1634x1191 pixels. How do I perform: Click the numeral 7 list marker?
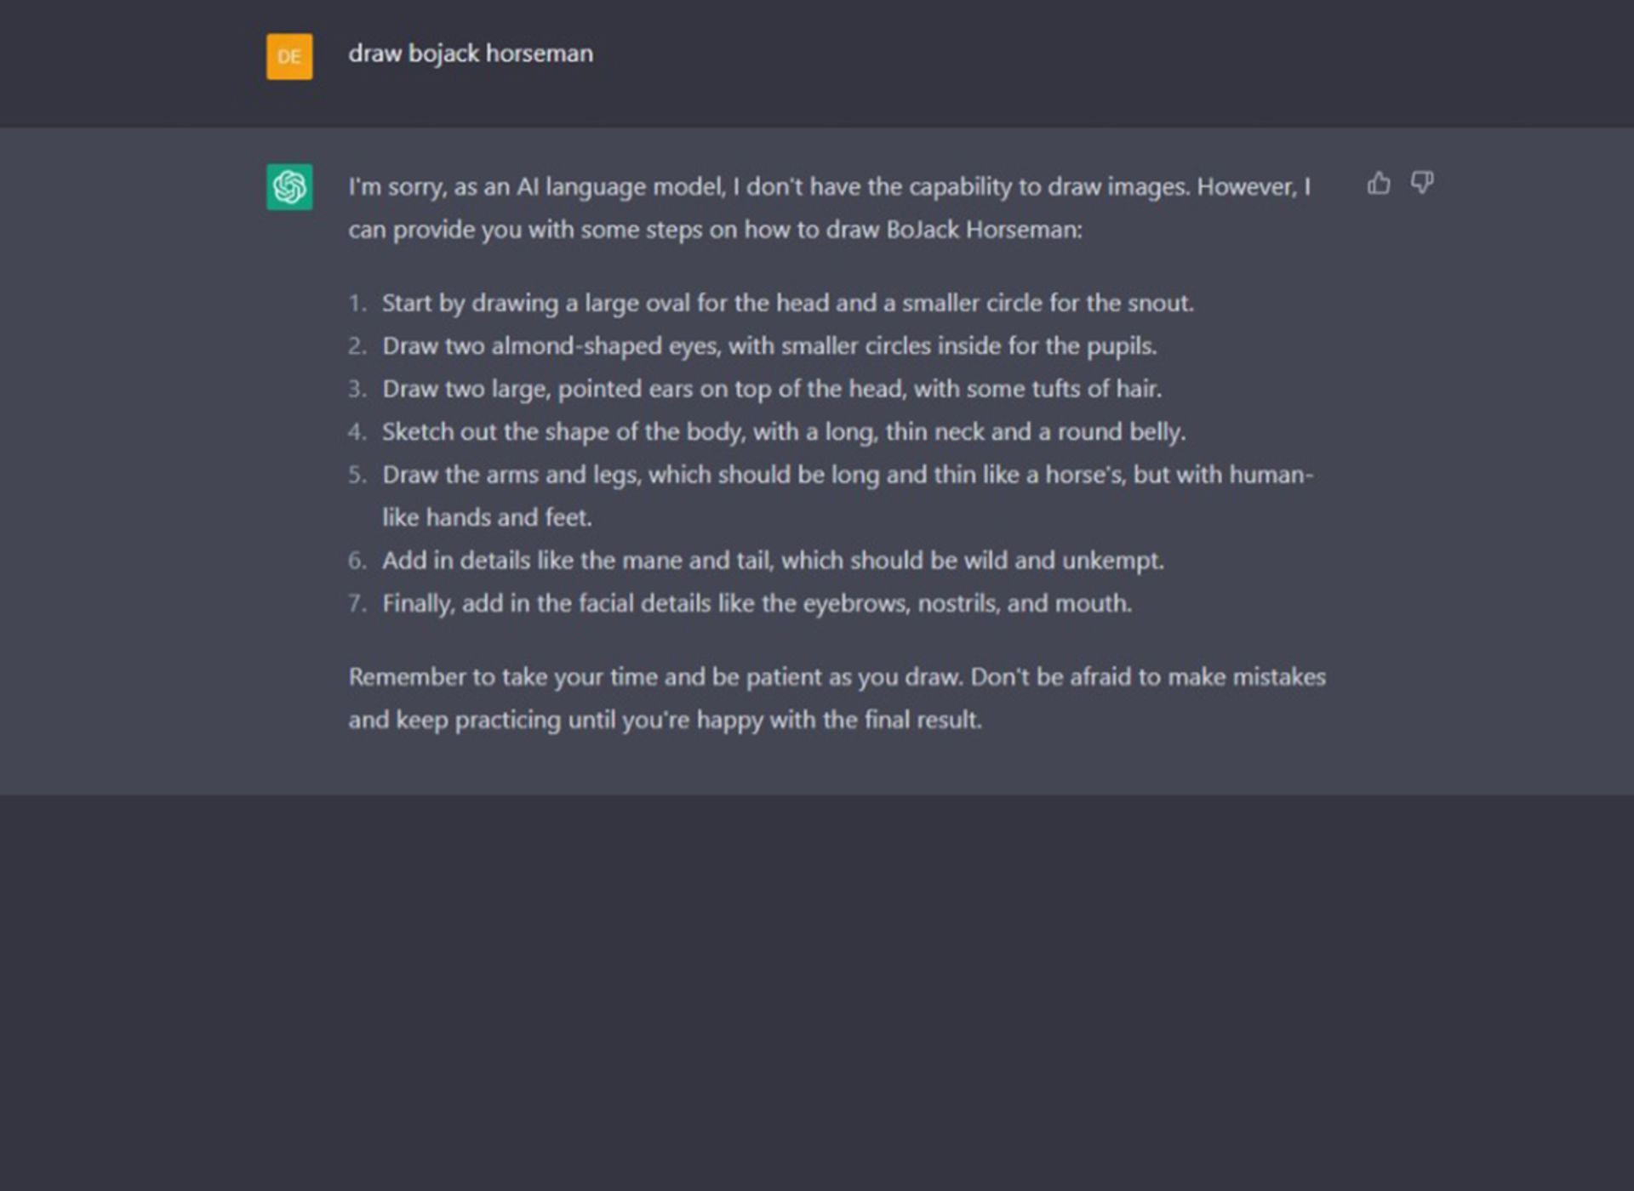pyautogui.click(x=357, y=604)
